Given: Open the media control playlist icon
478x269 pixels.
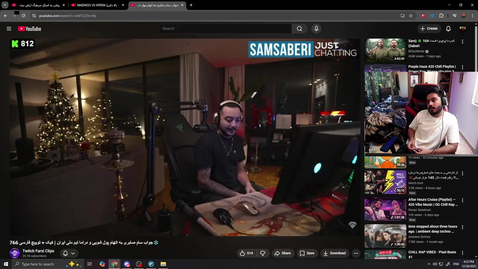Looking at the screenshot, I should click(454, 16).
